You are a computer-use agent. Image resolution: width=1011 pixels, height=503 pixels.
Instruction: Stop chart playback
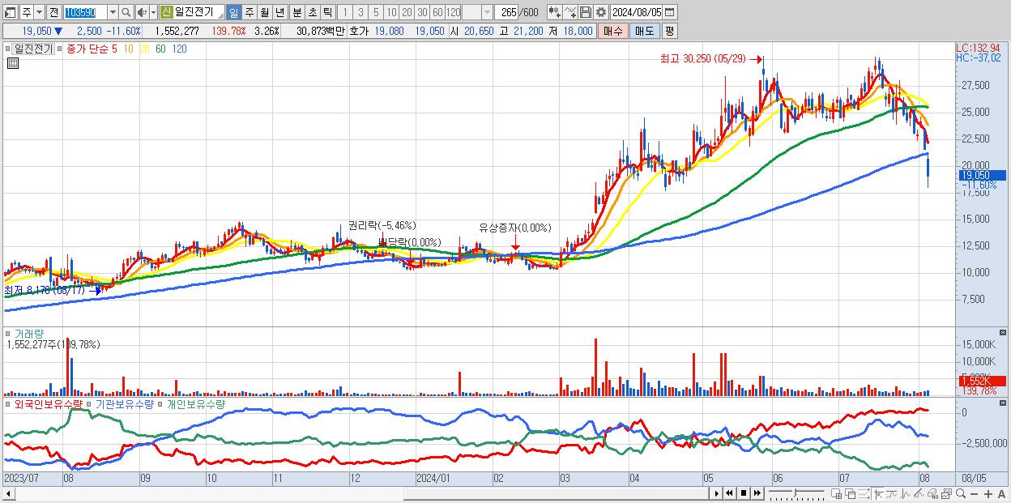click(743, 493)
